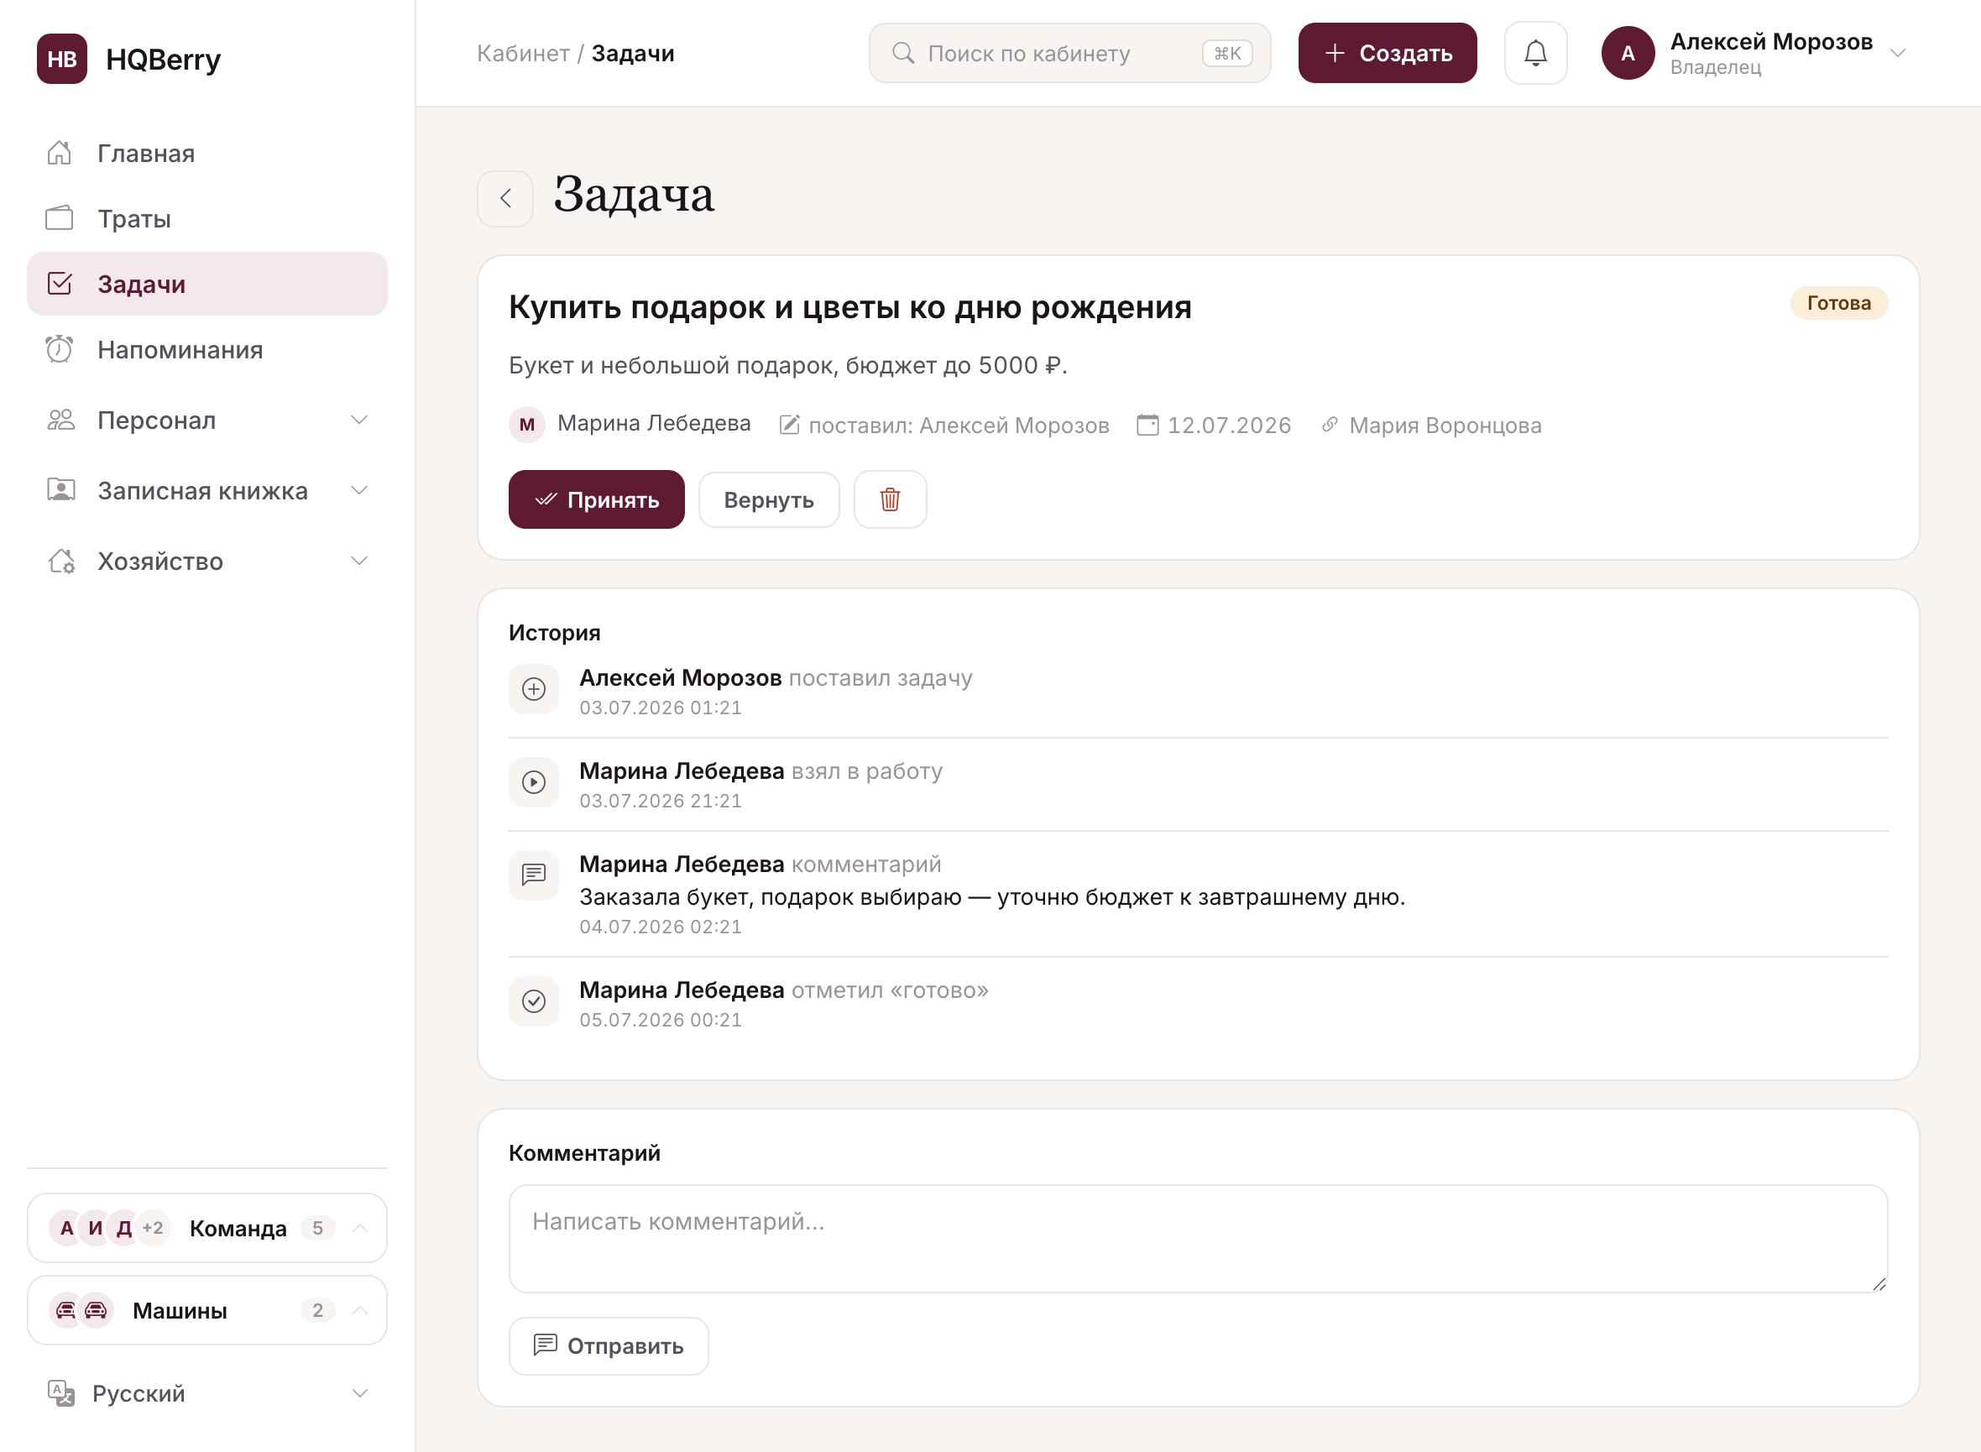Click the Кабинет breadcrumb link
The height and width of the screenshot is (1452, 1981).
coord(523,54)
